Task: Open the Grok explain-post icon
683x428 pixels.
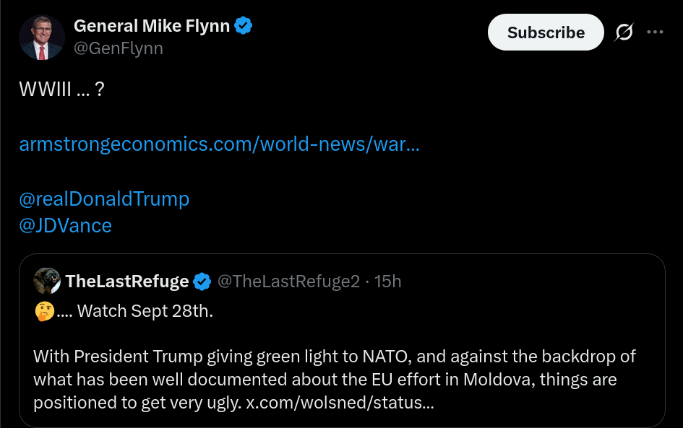Action: click(624, 32)
